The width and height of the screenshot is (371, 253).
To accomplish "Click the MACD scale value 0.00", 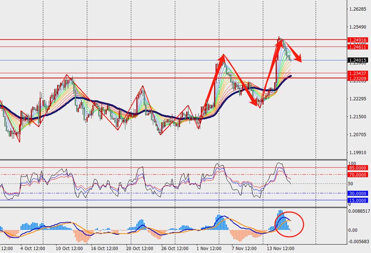I will tap(353, 230).
